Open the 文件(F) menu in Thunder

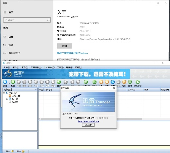7,67
